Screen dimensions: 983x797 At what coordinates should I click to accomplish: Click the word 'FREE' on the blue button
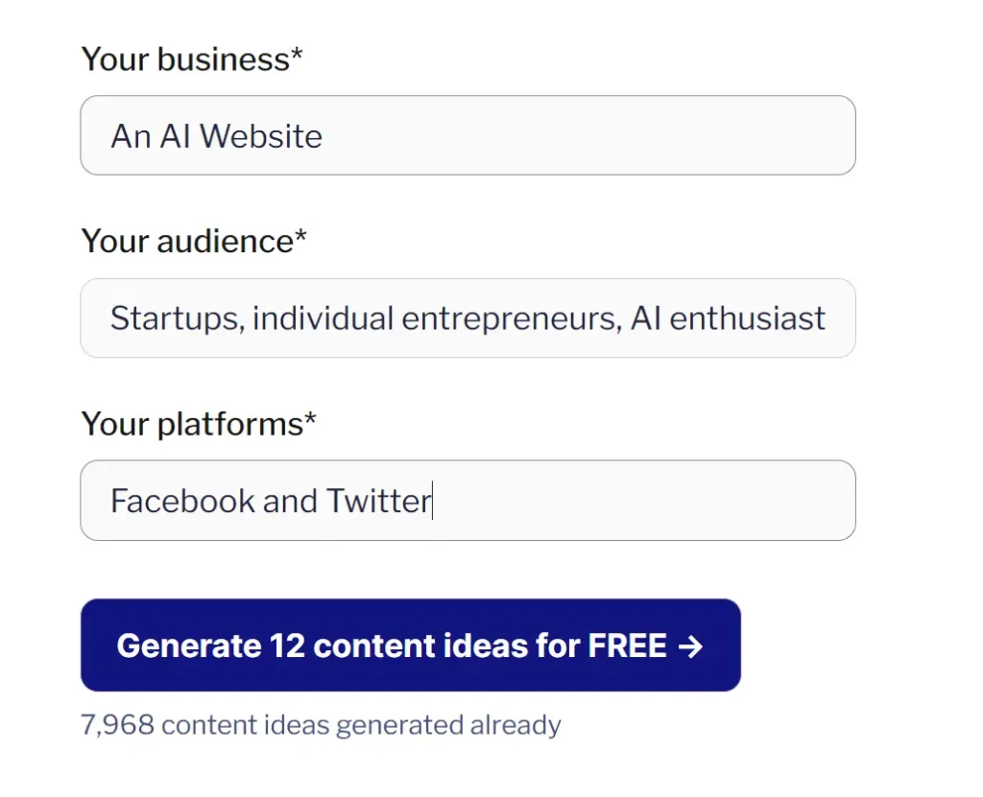click(x=626, y=645)
